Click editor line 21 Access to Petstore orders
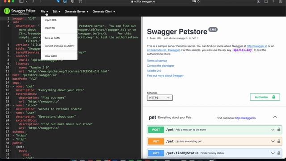The height and width of the screenshot is (161, 286). pyautogui.click(x=49, y=109)
